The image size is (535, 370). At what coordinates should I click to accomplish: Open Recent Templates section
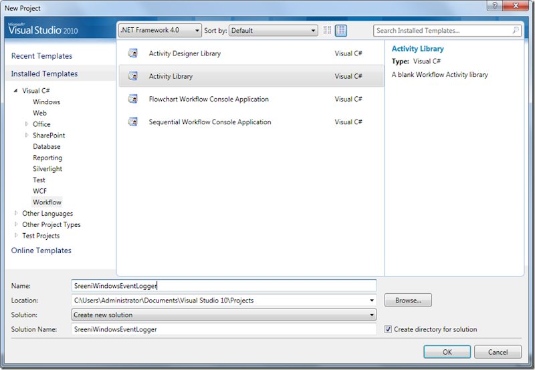41,56
